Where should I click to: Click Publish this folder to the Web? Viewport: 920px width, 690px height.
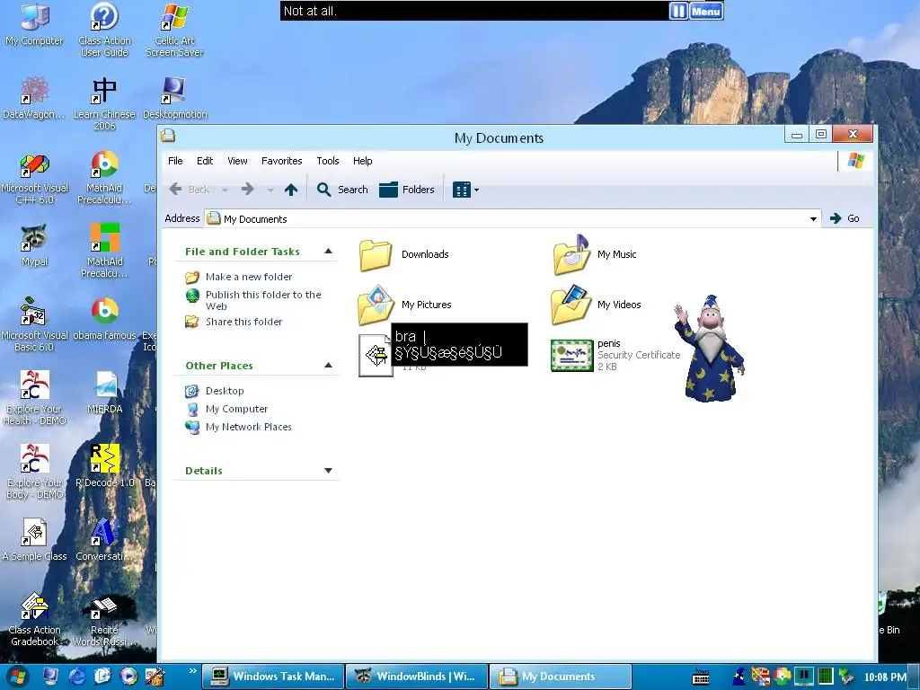(x=263, y=300)
